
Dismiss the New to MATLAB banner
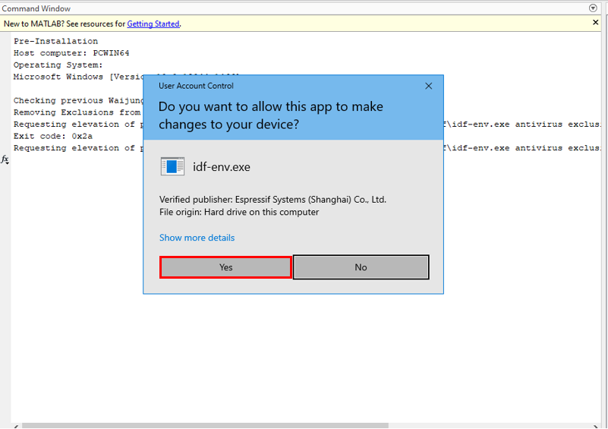coord(596,23)
